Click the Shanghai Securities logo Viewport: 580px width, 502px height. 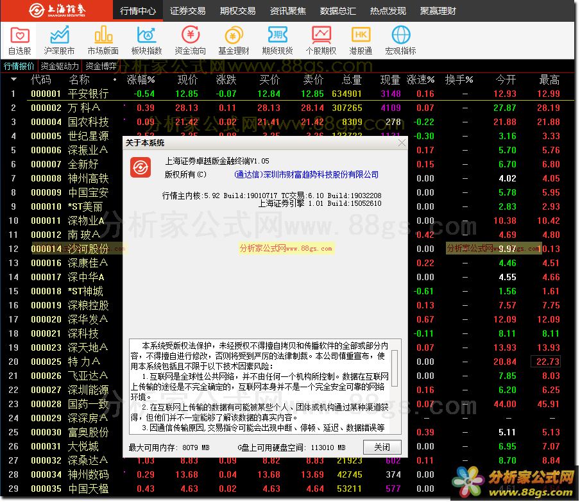pyautogui.click(x=57, y=11)
